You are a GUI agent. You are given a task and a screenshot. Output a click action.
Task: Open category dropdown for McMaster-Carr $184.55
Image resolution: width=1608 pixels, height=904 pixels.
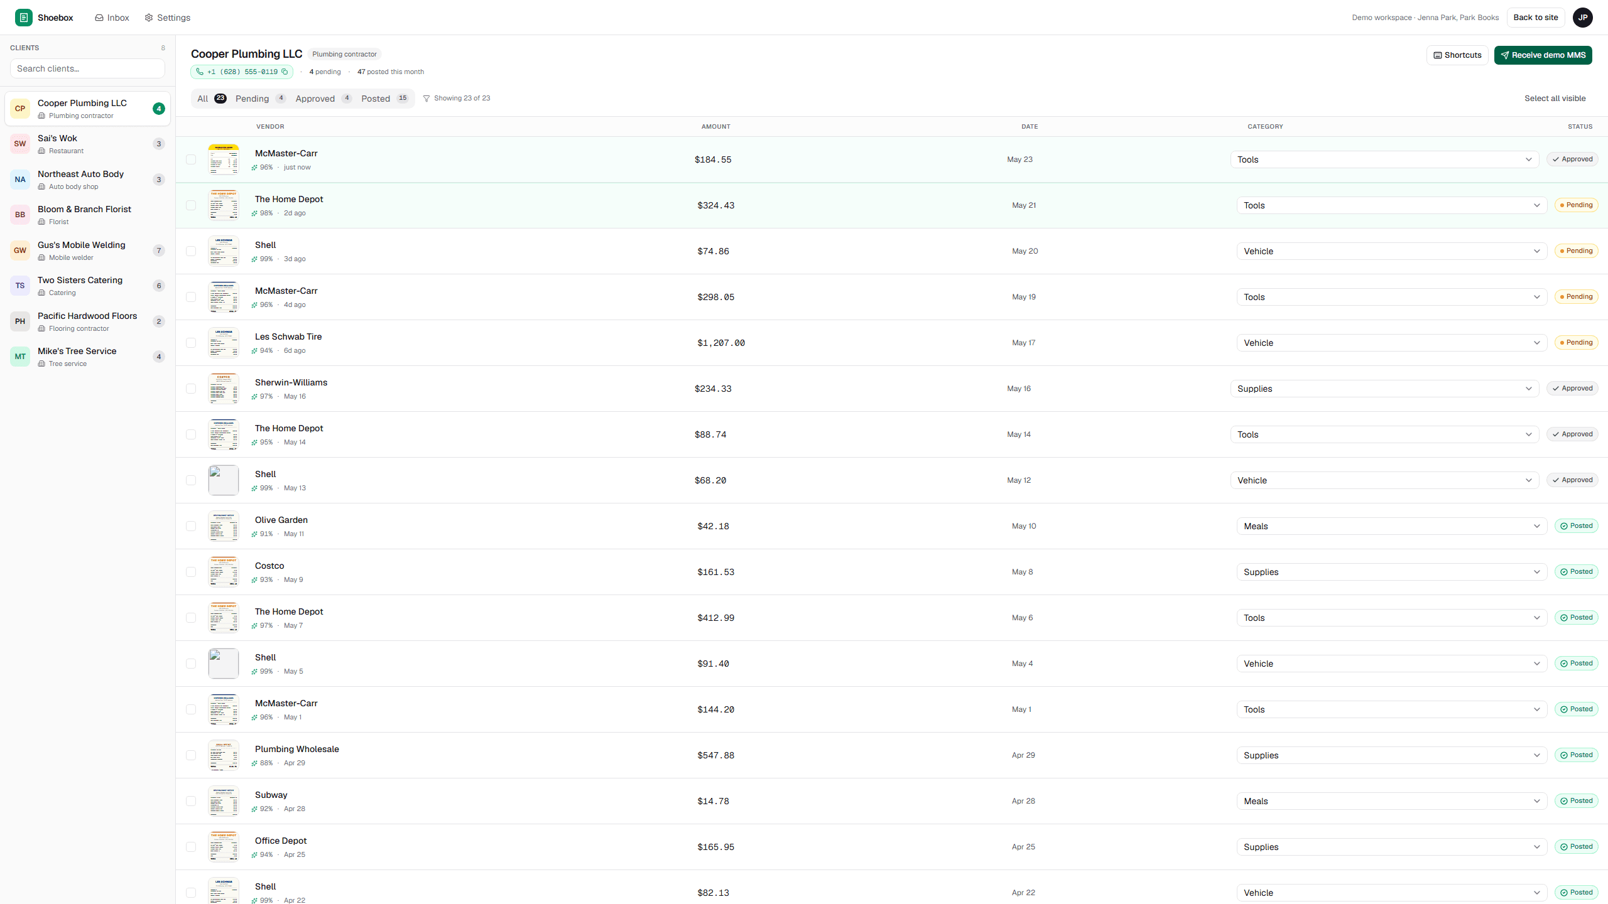coord(1384,159)
